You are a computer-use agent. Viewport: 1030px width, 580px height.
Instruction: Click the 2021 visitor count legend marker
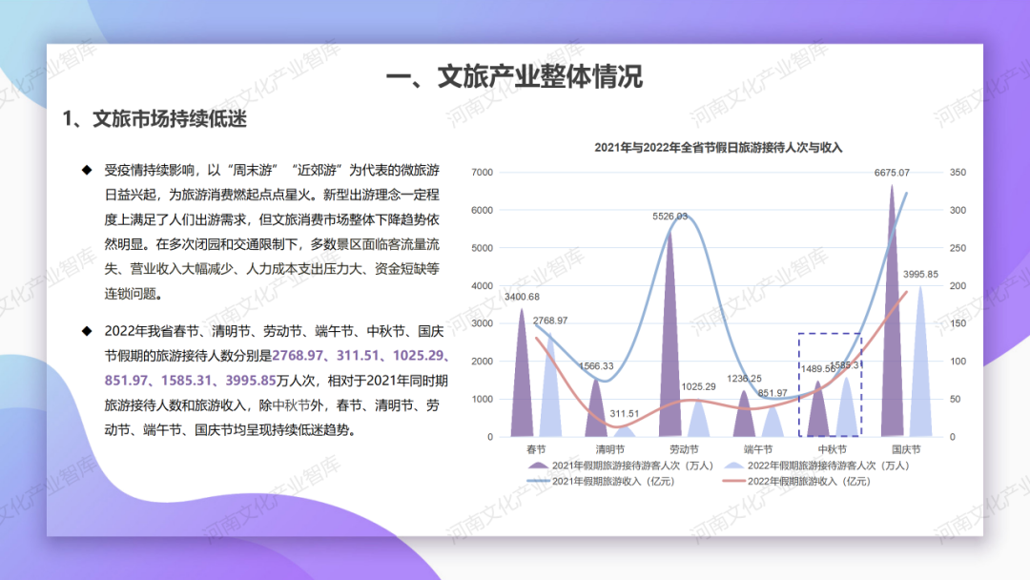[x=538, y=466]
